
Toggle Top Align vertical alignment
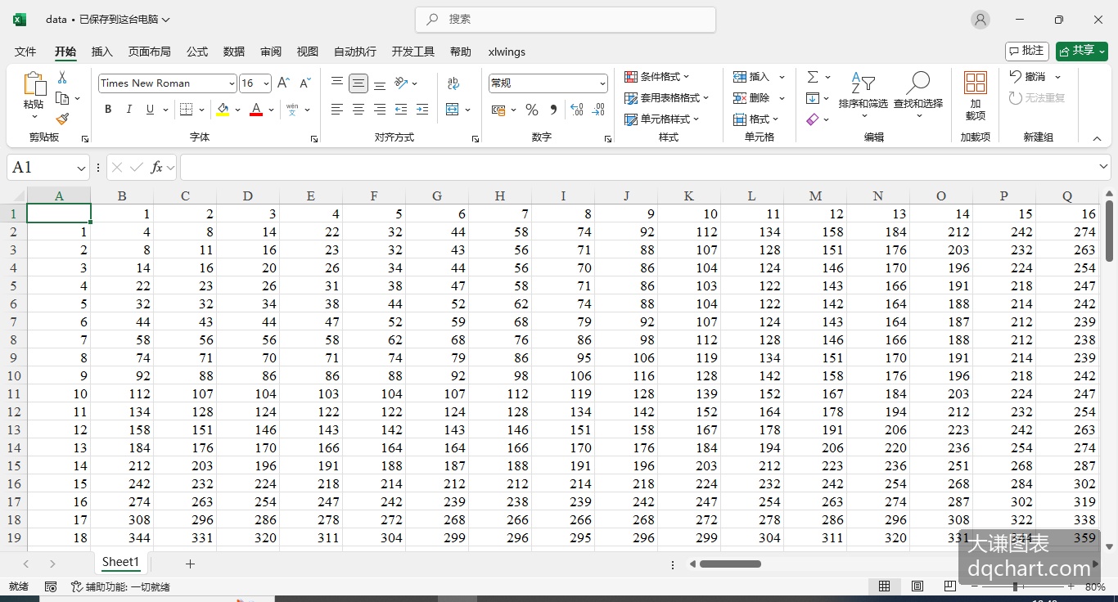pyautogui.click(x=337, y=83)
